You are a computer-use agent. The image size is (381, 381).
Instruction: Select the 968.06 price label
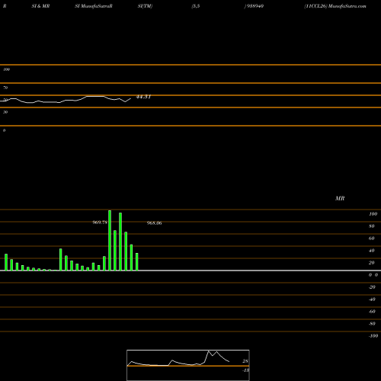154,223
